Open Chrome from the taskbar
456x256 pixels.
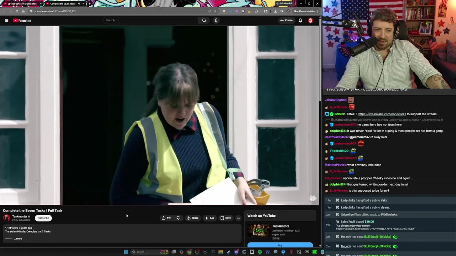[189, 252]
